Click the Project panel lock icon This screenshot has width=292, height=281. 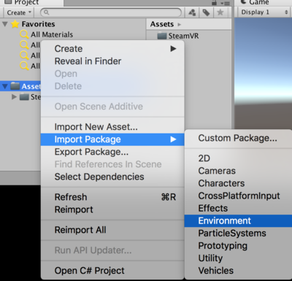214,3
